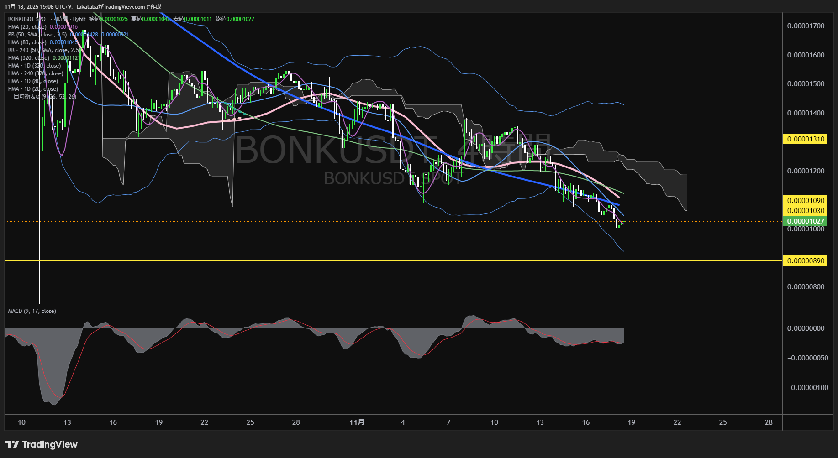838x458 pixels.
Task: Select the HMA · 1D (80, close) legend
Action: pos(33,81)
